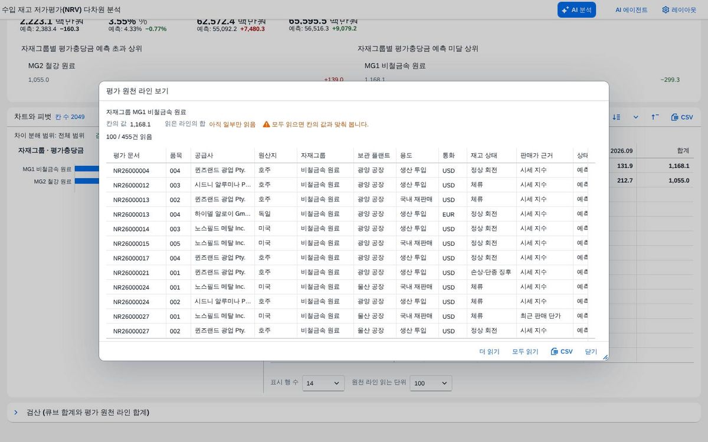Open the 표시 행 수 dropdown showing 14
708x442 pixels.
click(x=323, y=383)
